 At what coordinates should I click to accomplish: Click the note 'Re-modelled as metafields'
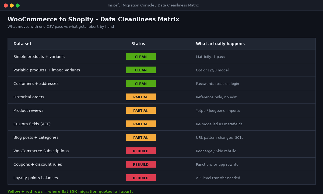click(219, 124)
